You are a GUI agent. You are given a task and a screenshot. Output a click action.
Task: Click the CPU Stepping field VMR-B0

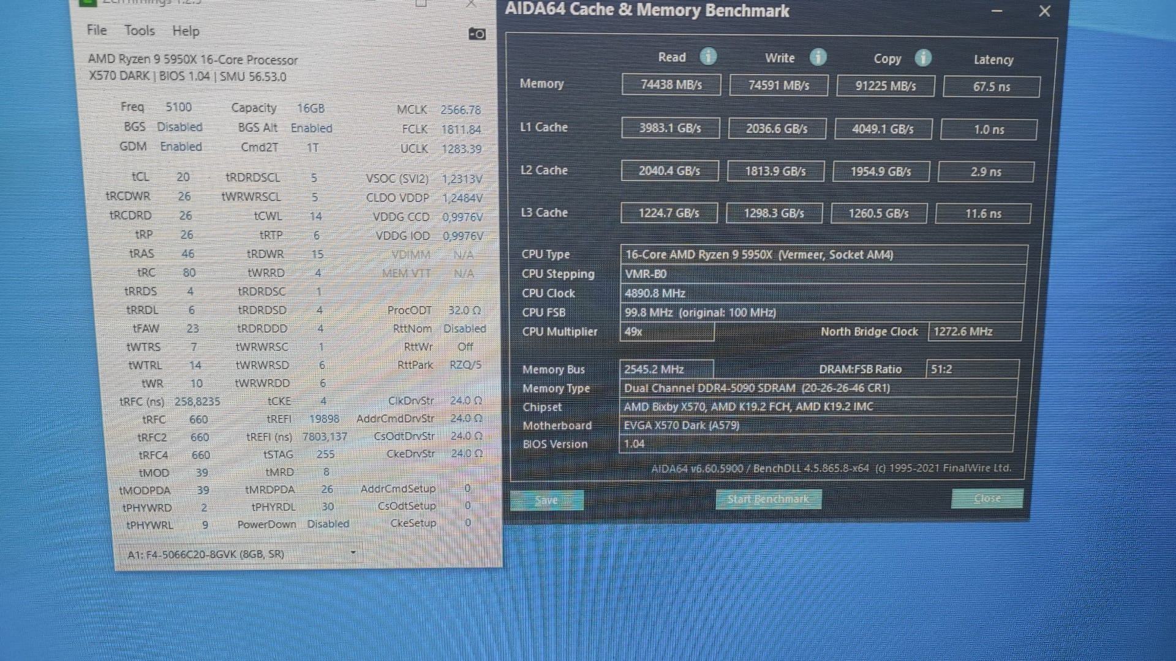(x=823, y=274)
